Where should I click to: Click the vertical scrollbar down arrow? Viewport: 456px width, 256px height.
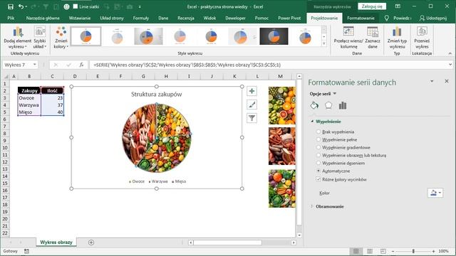pos(299,235)
